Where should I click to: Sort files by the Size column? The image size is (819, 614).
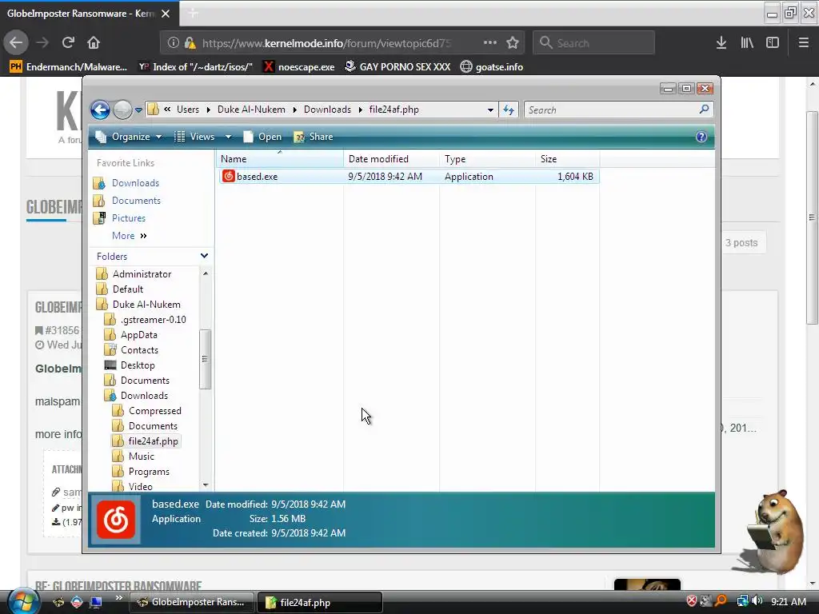click(x=567, y=159)
